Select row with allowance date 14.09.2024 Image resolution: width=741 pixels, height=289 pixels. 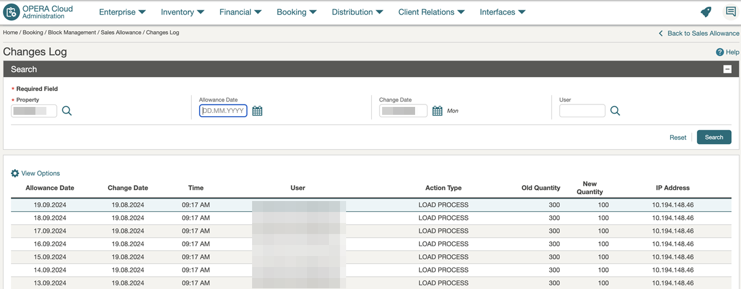[371, 269]
